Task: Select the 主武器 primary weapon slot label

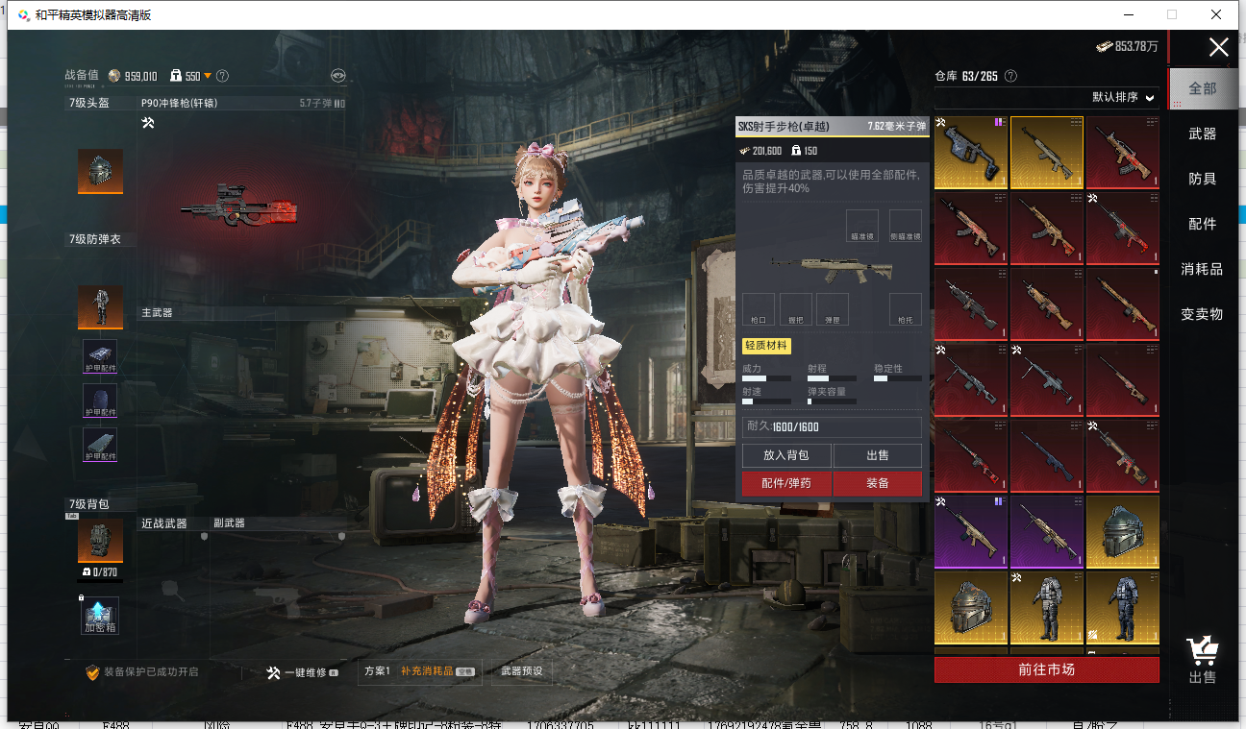Action: pyautogui.click(x=157, y=312)
